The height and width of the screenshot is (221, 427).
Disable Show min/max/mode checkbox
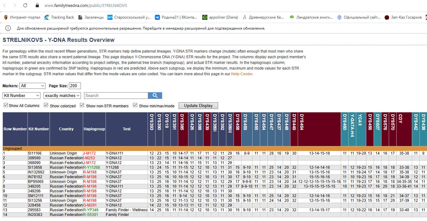(135, 105)
